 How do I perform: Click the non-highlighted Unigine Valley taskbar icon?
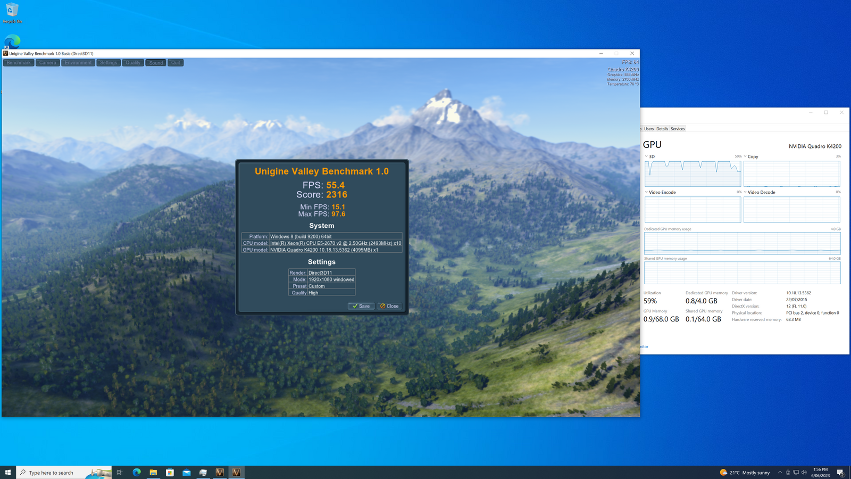tap(220, 473)
